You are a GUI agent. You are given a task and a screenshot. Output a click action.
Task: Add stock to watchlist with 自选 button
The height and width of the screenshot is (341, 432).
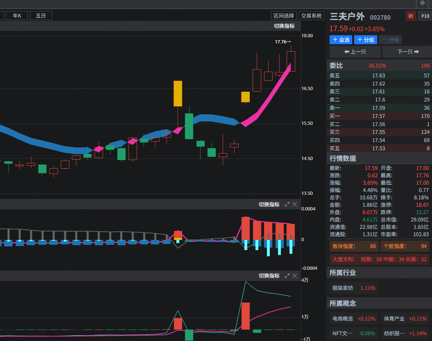pyautogui.click(x=341, y=40)
